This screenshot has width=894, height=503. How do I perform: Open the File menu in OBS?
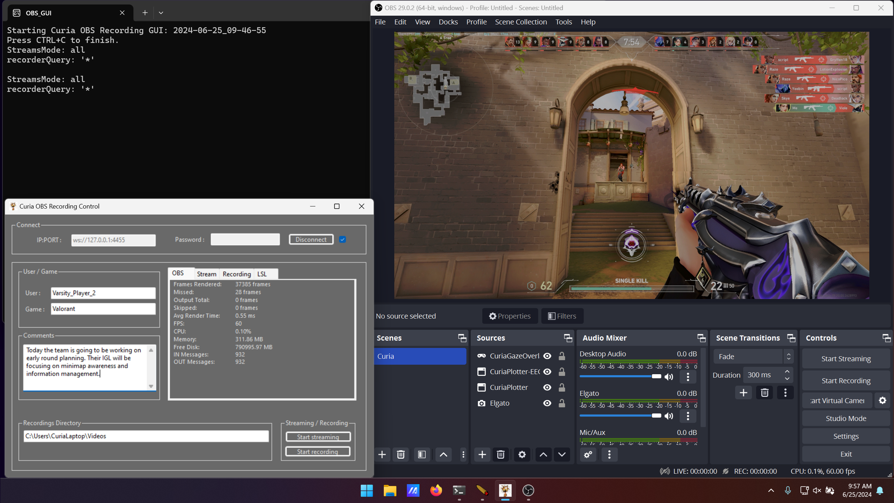(380, 22)
